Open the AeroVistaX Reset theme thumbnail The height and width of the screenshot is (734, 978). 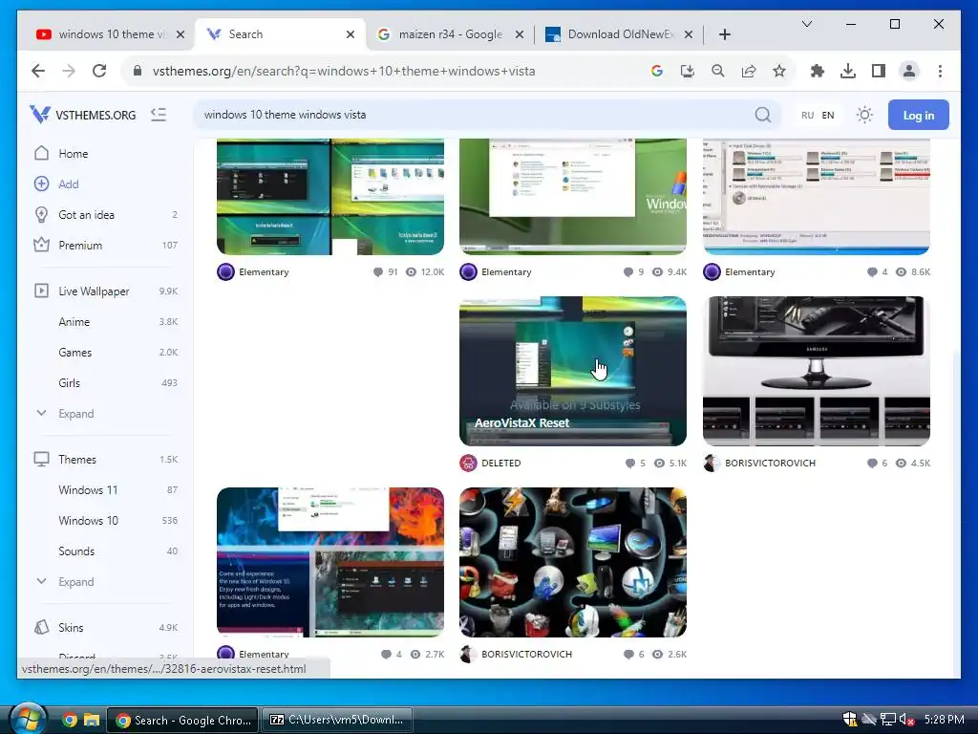tap(573, 371)
